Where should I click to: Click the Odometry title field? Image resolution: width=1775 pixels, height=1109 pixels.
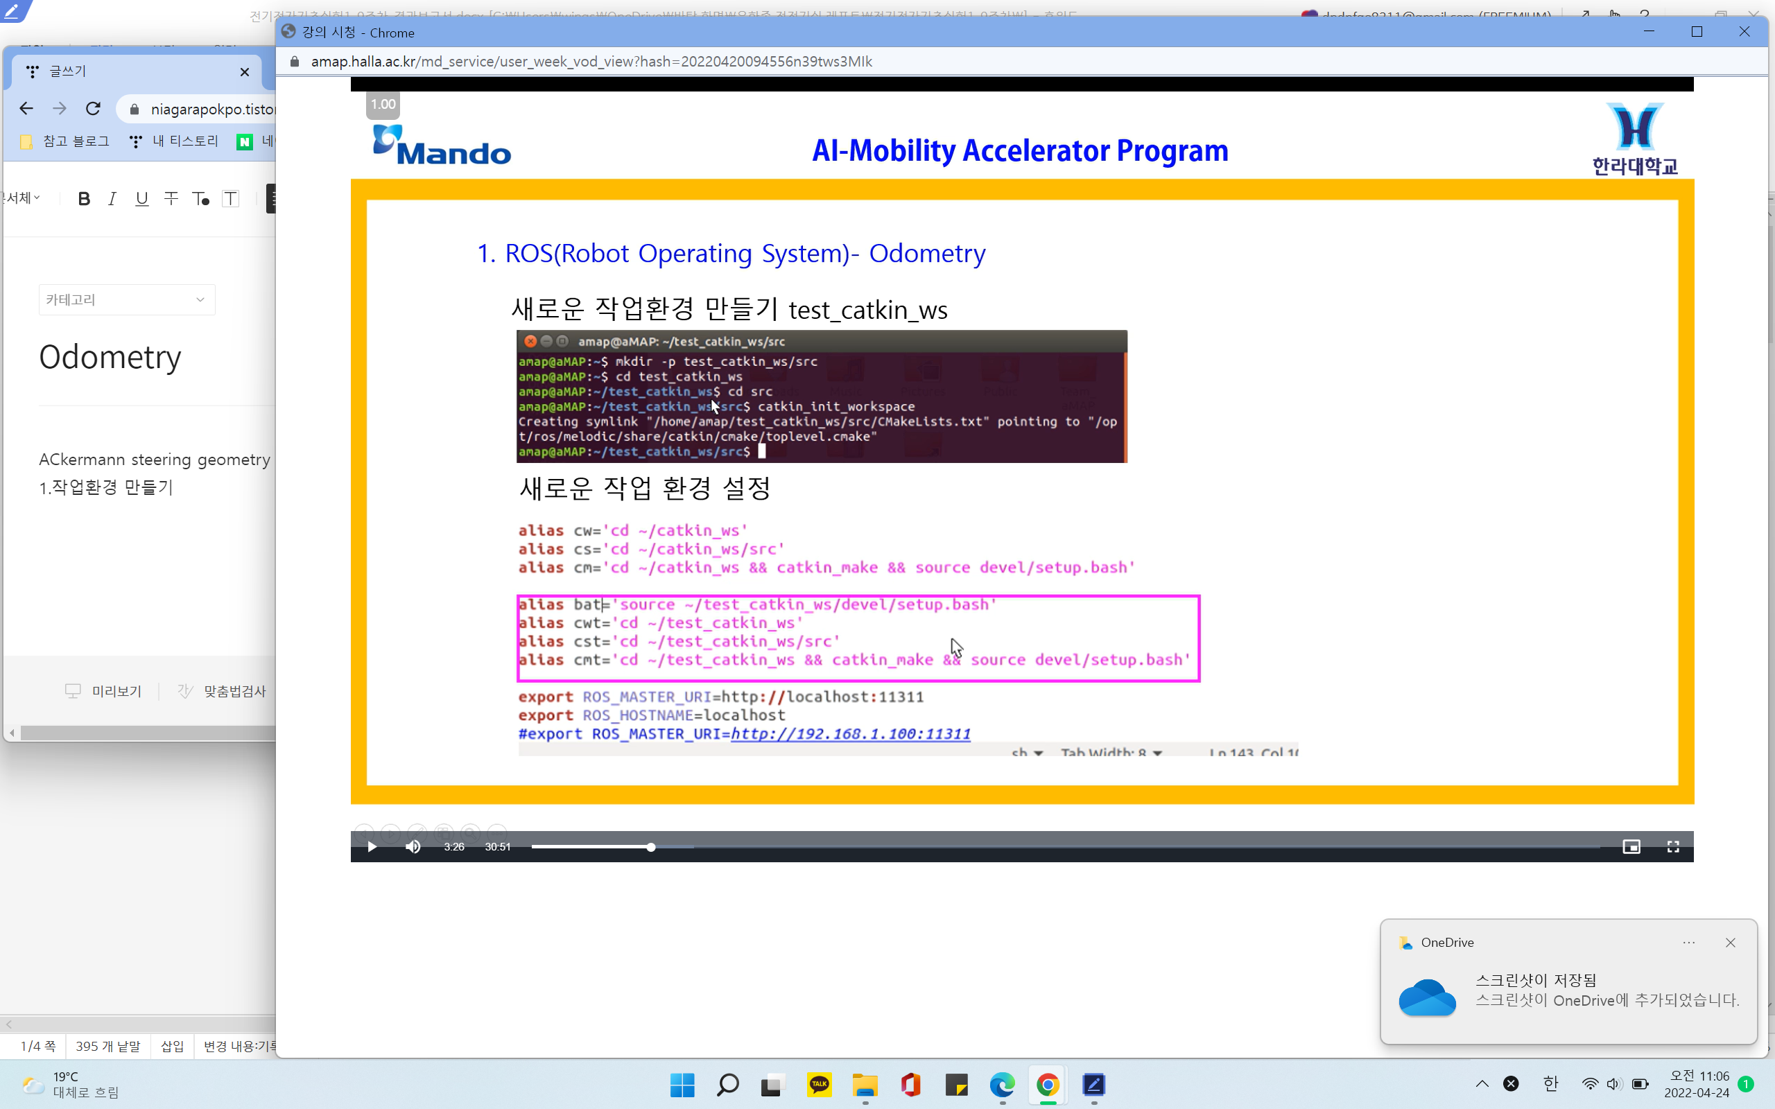[x=110, y=357]
